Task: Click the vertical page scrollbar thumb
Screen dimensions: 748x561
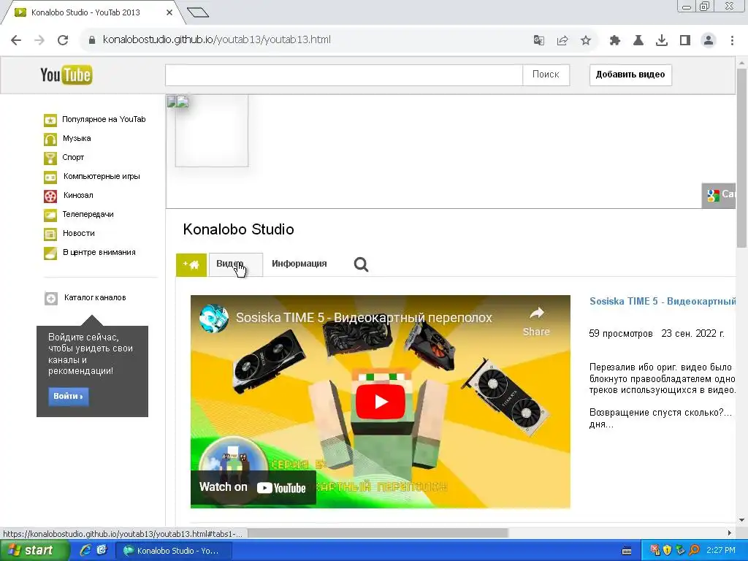Action: click(741, 159)
